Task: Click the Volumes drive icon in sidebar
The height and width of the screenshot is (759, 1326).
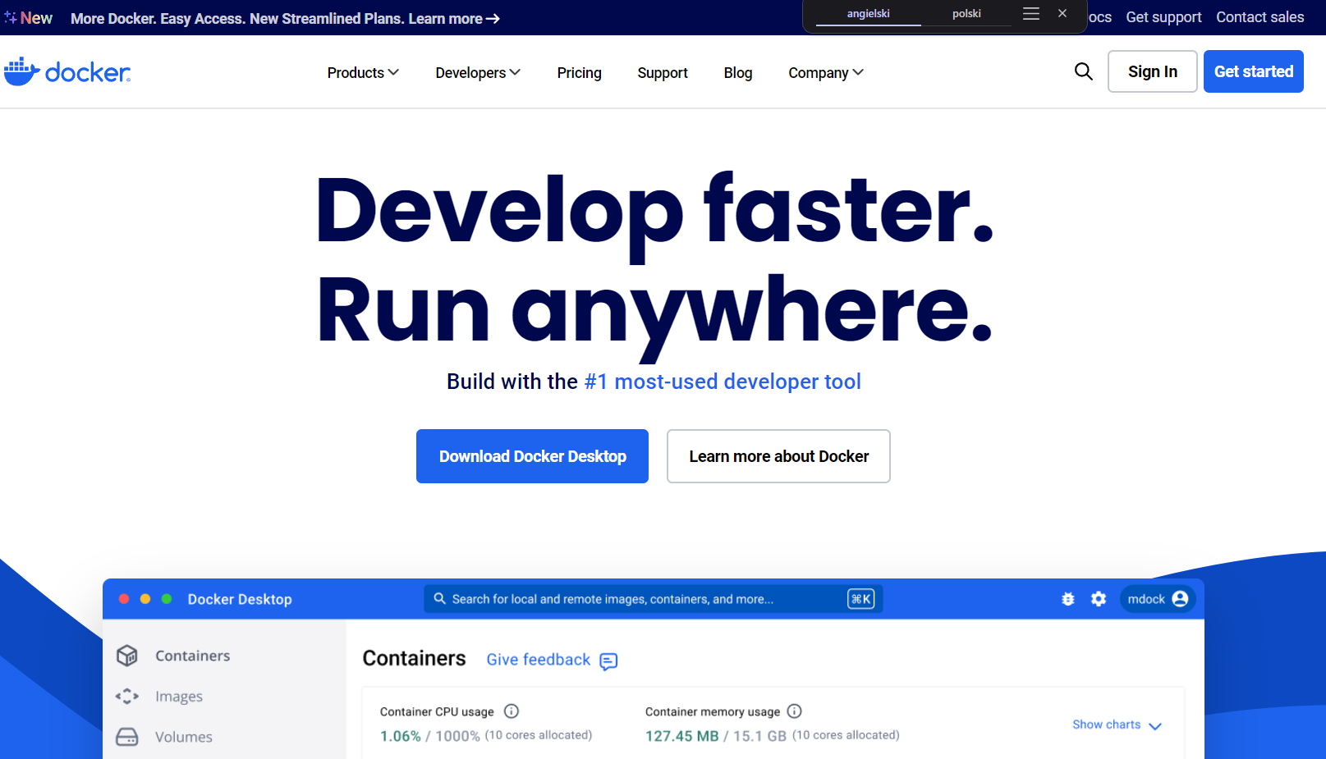Action: click(127, 737)
